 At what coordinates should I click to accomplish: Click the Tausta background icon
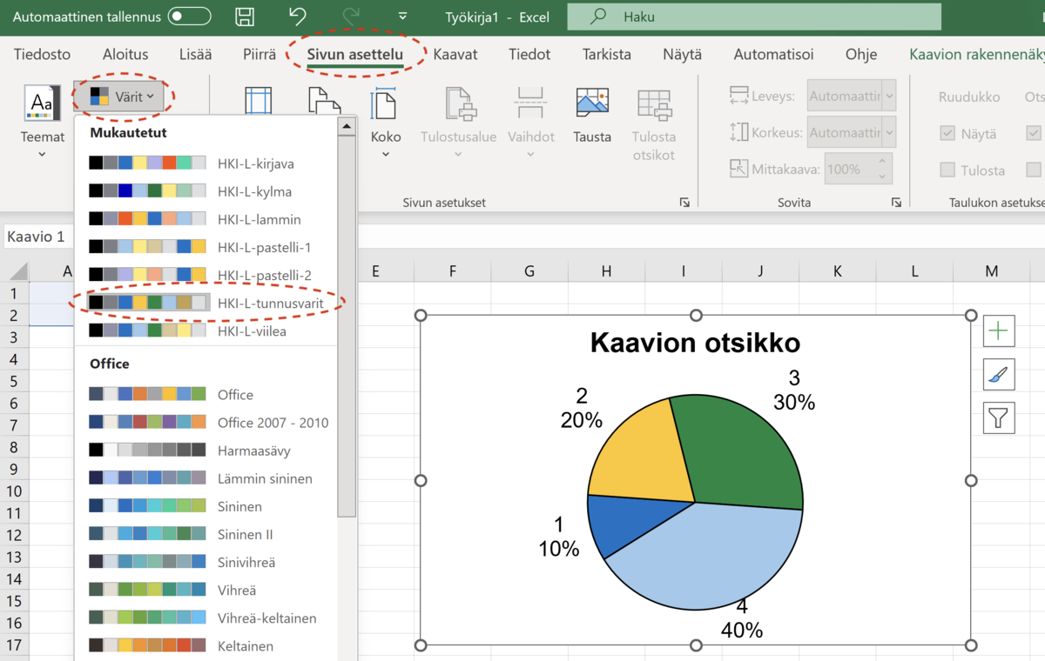click(x=592, y=104)
